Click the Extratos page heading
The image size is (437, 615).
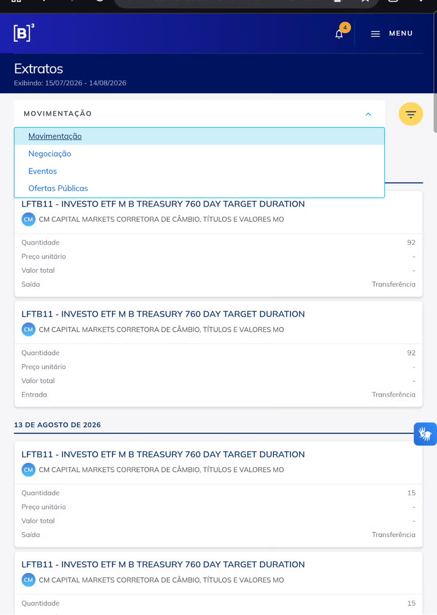point(38,69)
